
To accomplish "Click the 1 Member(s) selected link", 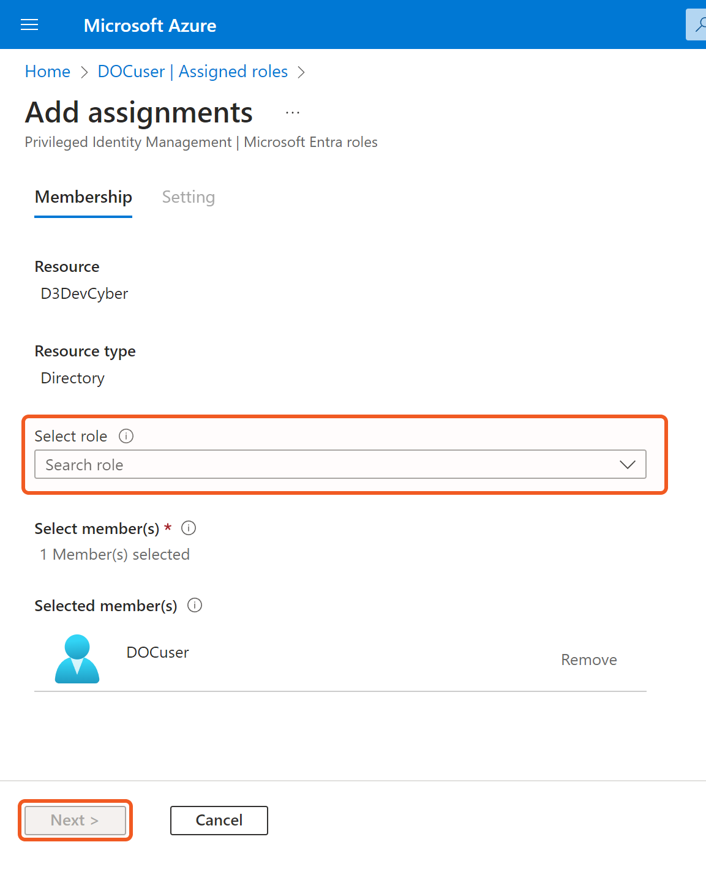I will click(x=115, y=554).
